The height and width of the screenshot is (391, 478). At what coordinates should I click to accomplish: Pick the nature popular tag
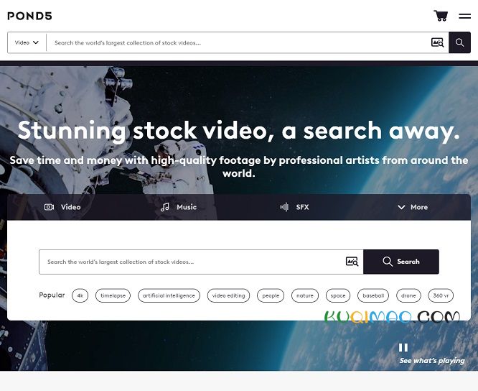[x=305, y=295]
